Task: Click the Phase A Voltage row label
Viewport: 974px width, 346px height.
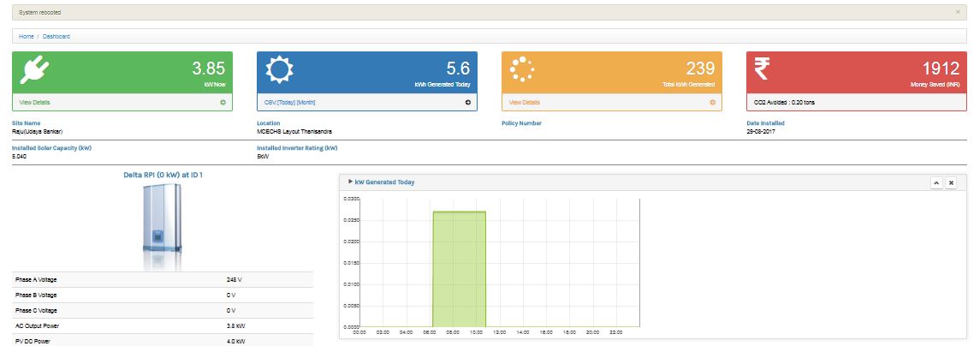Action: (x=36, y=280)
